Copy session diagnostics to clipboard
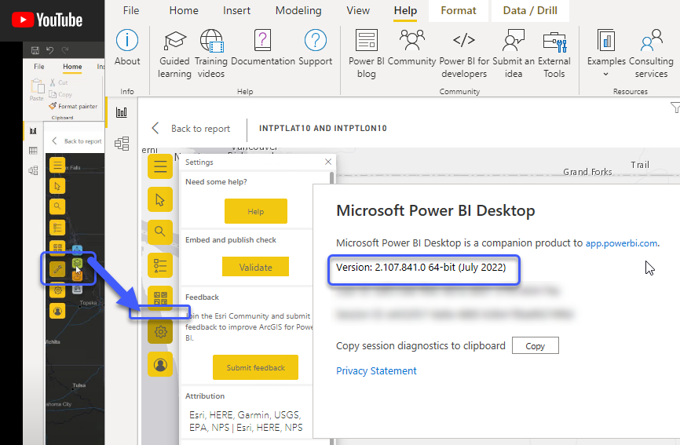The height and width of the screenshot is (445, 680). point(536,346)
